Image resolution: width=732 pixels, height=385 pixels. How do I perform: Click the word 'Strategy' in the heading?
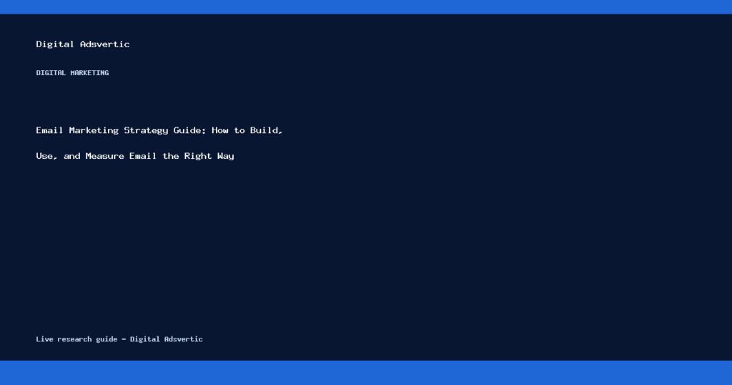point(146,131)
